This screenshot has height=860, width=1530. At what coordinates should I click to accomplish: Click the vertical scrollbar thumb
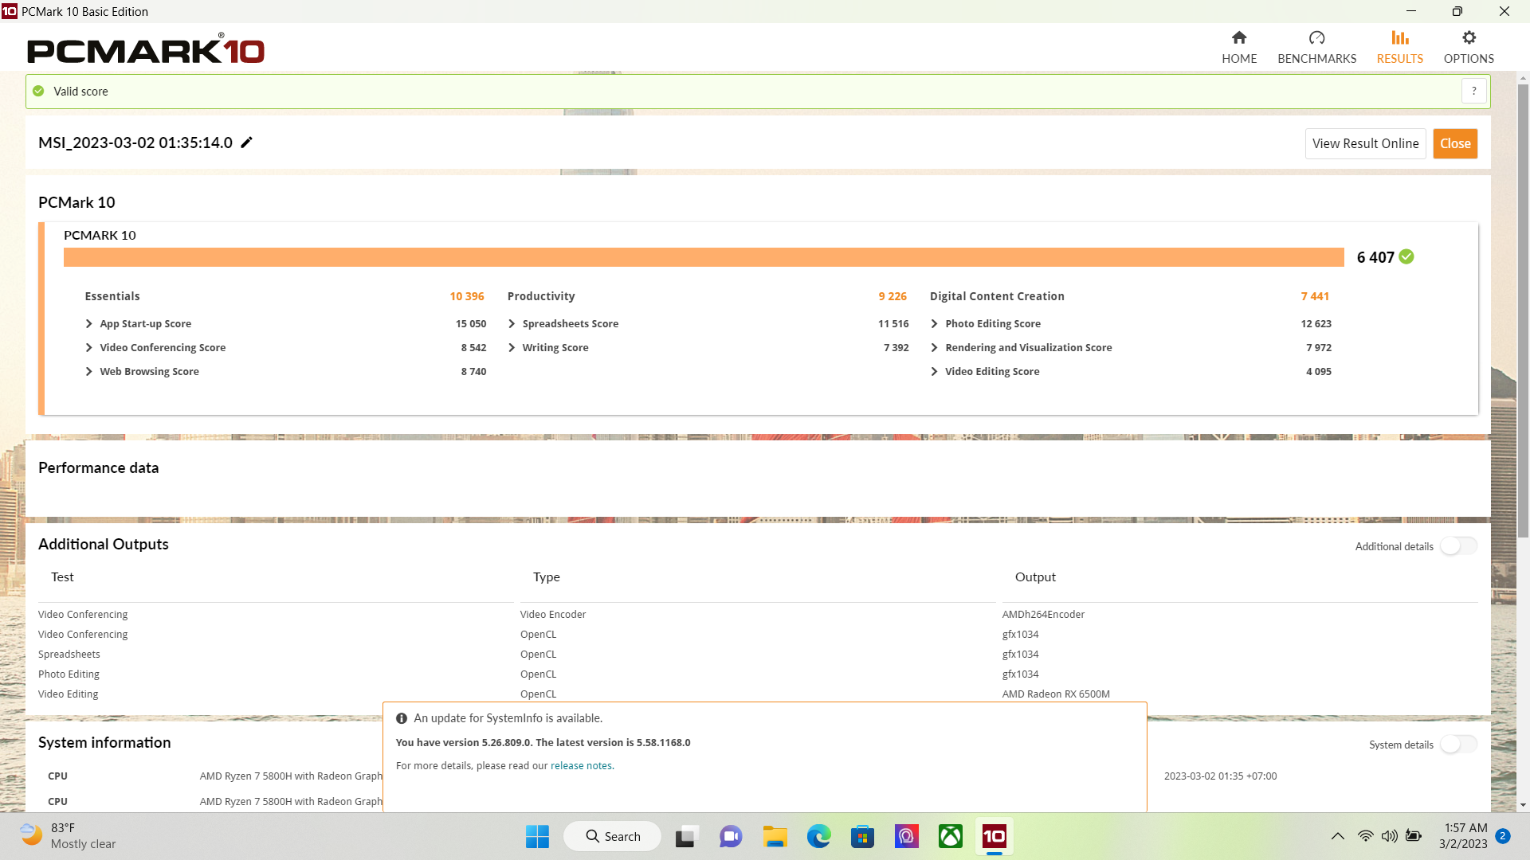point(1523,311)
